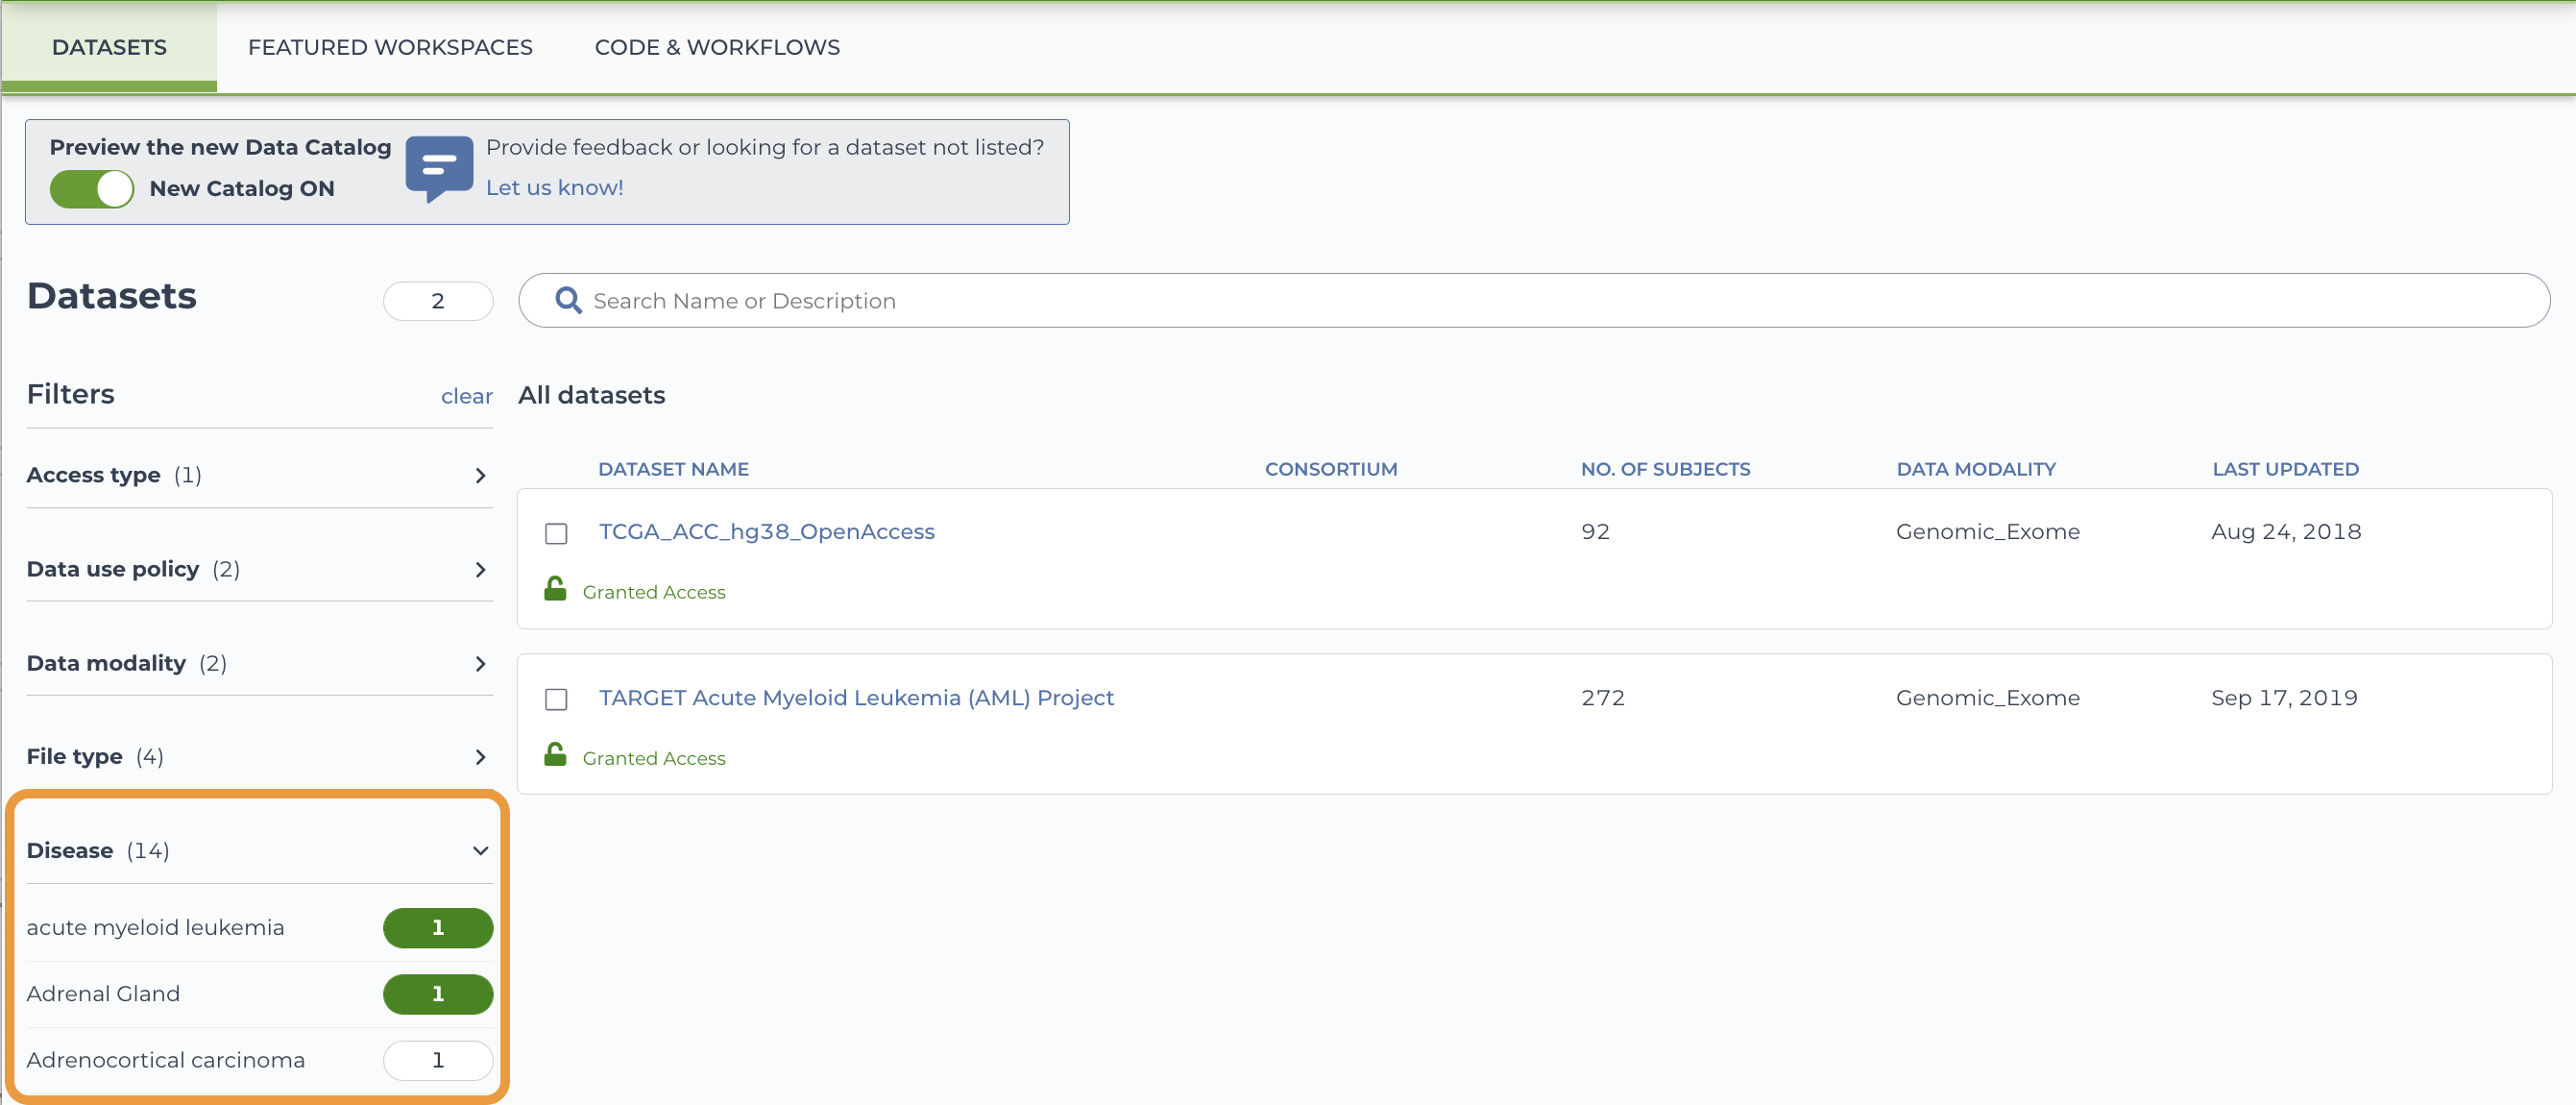Sort by Data Modality column header
The width and height of the screenshot is (2576, 1105).
(1976, 469)
